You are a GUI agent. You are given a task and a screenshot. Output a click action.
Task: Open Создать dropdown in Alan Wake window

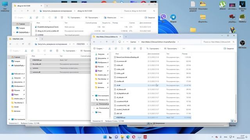tap(99, 49)
